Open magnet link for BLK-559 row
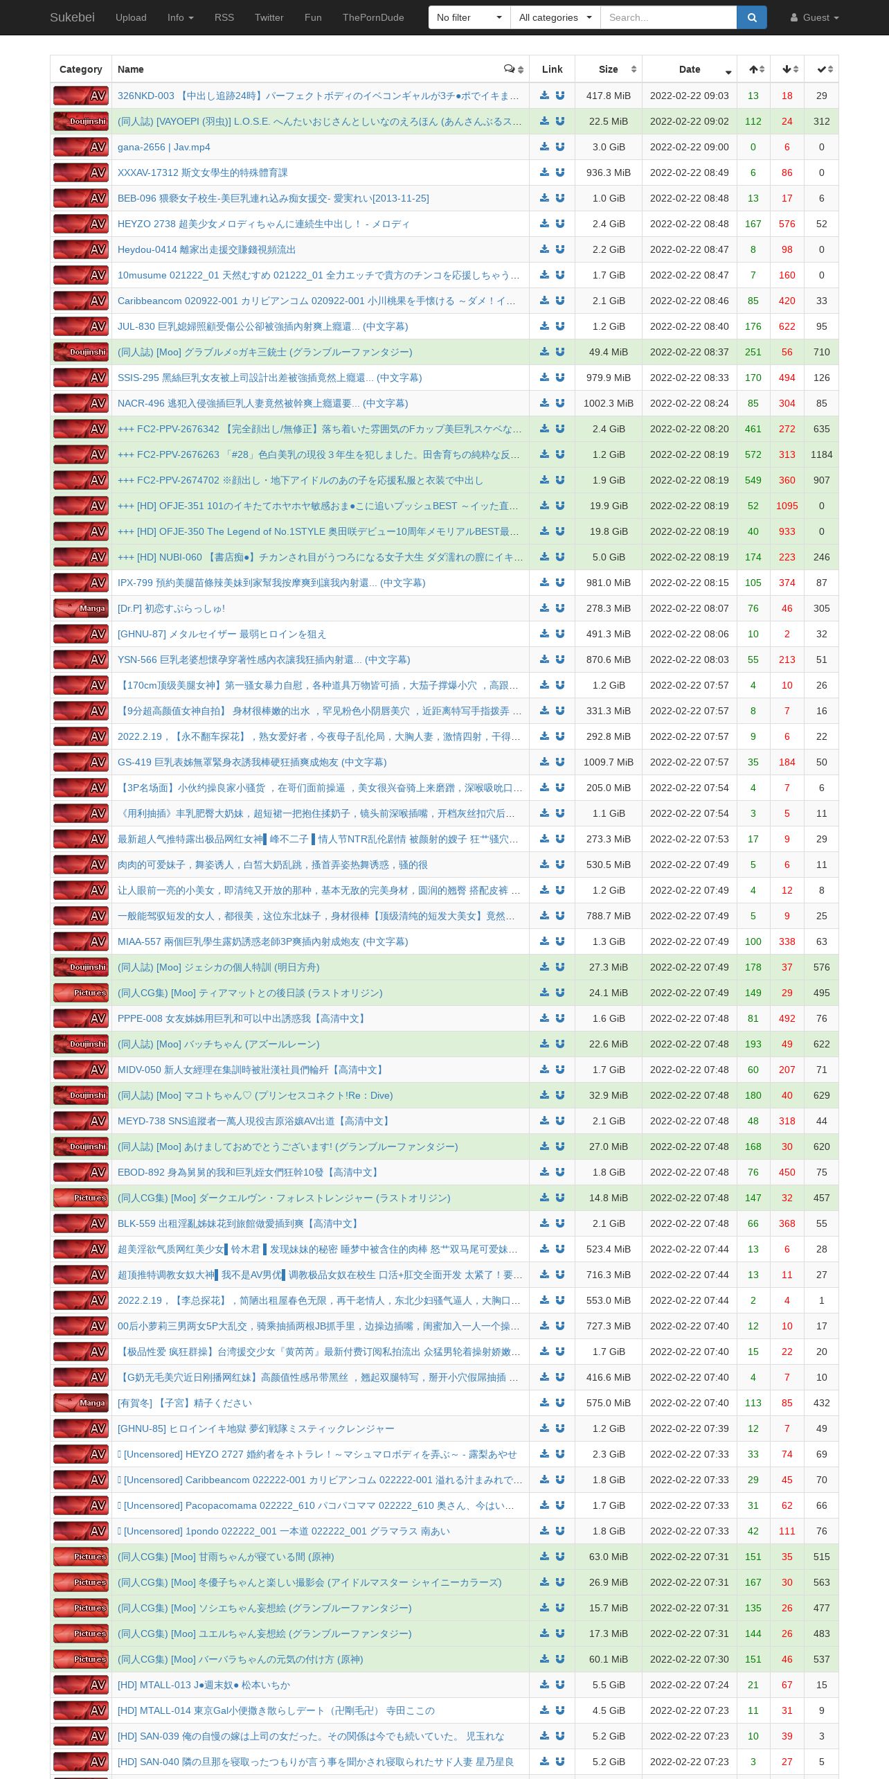Viewport: 889px width, 1779px height. 560,1223
